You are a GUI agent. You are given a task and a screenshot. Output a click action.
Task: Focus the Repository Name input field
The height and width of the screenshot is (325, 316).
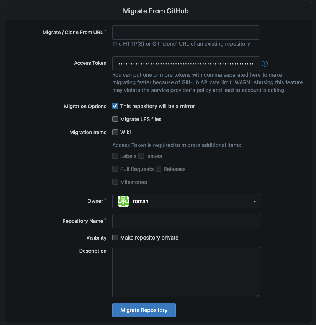coord(186,221)
